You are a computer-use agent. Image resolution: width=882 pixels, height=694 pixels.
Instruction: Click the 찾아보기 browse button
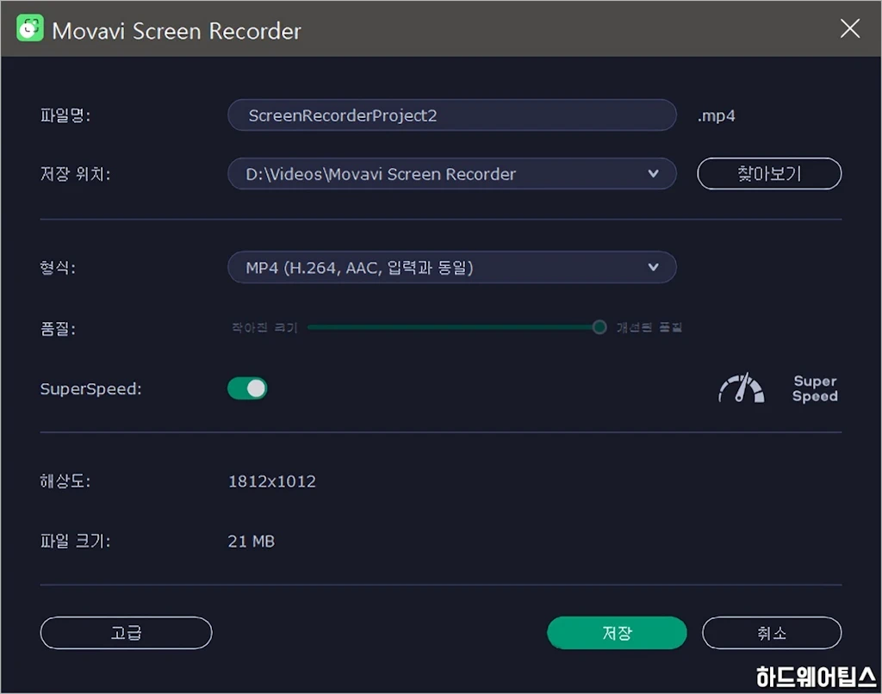769,174
